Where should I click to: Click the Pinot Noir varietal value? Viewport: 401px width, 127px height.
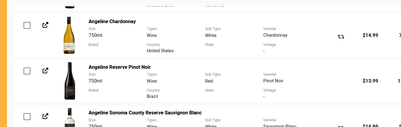click(x=273, y=81)
